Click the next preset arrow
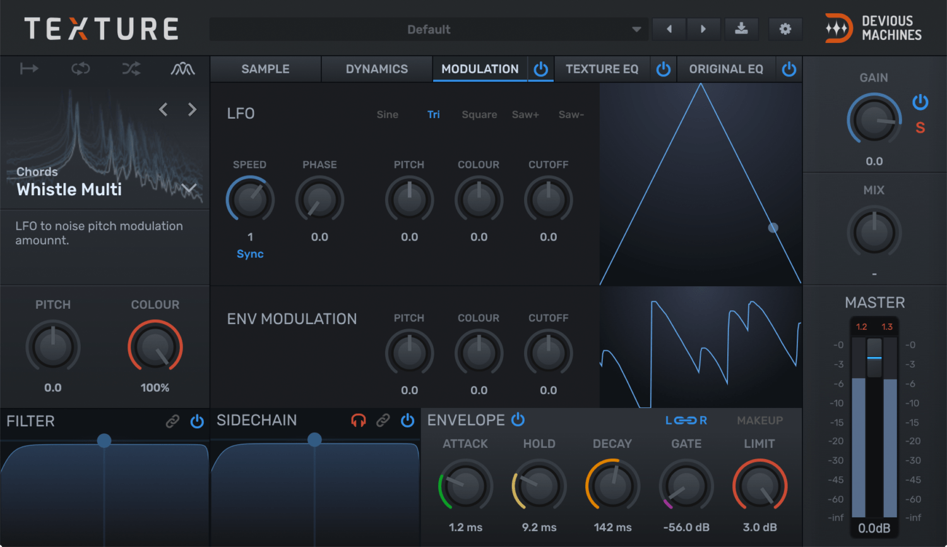 [703, 28]
